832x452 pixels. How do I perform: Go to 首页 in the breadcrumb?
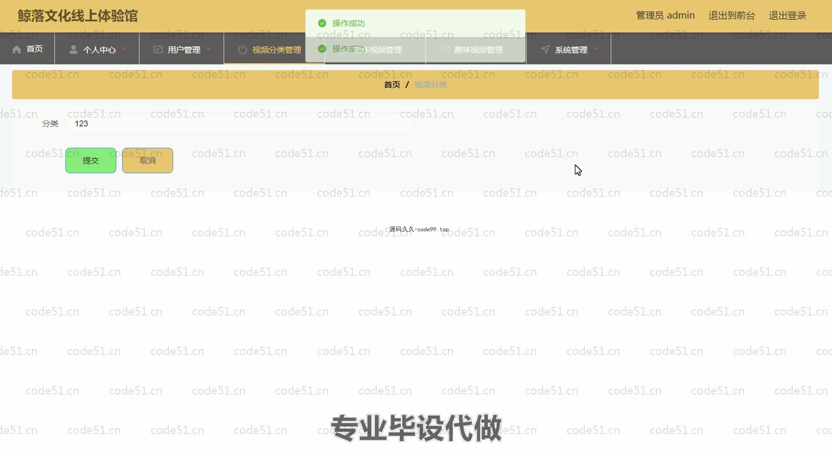(x=392, y=84)
